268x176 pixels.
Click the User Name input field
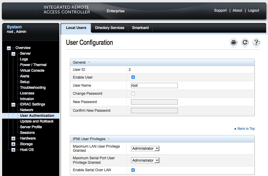pos(154,85)
